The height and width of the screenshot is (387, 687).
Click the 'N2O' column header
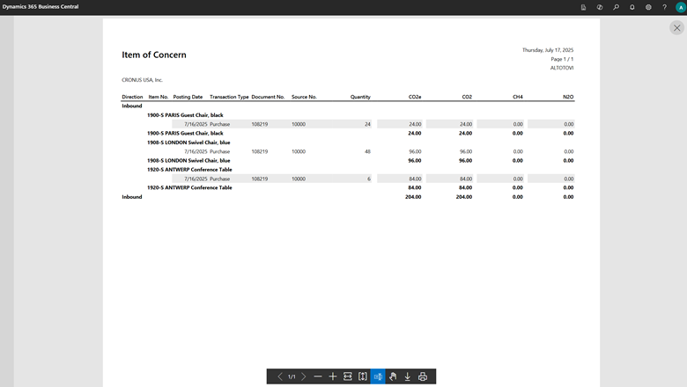coord(568,97)
